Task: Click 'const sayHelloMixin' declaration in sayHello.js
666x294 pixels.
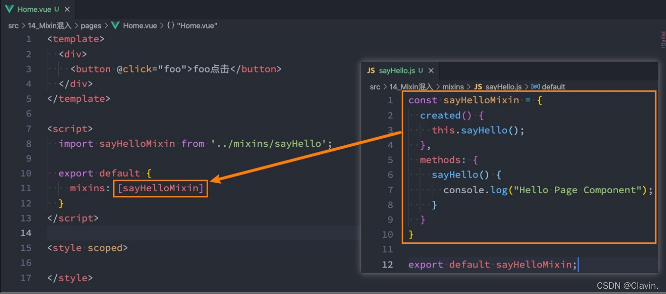Action: [x=464, y=100]
